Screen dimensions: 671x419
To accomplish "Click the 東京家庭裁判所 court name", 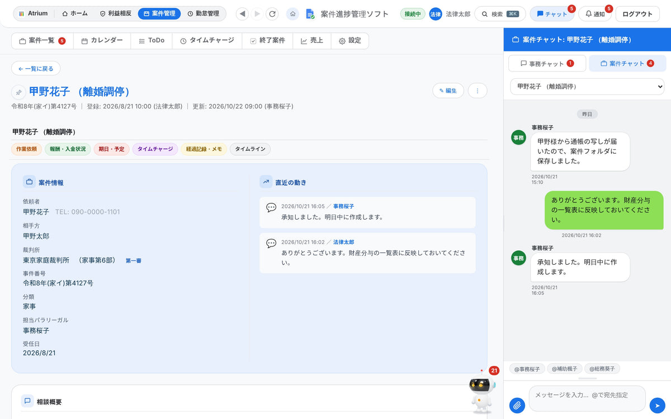I will pyautogui.click(x=46, y=260).
